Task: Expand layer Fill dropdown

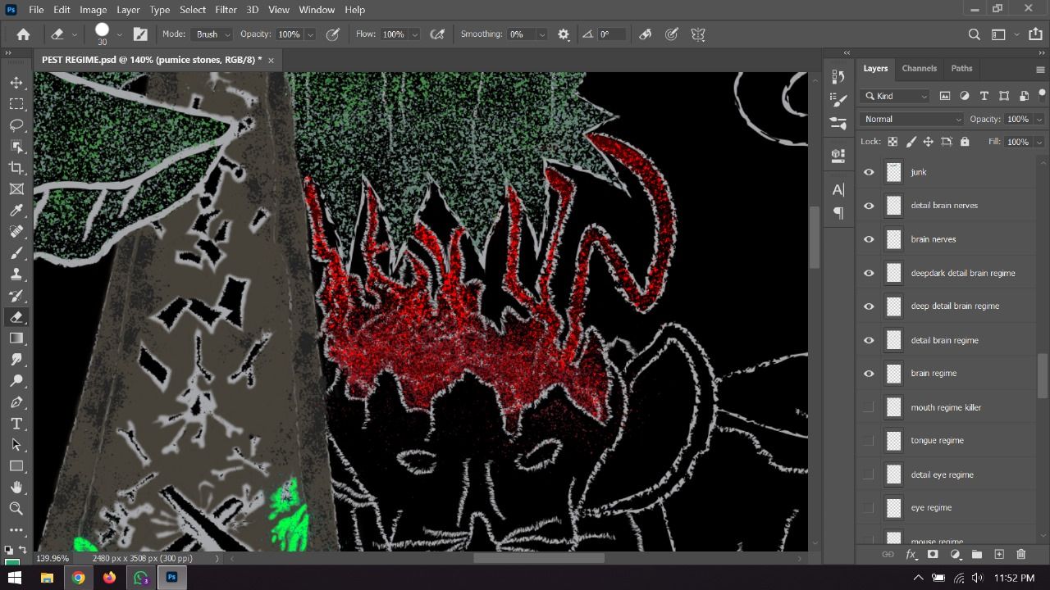Action: 1039,142
